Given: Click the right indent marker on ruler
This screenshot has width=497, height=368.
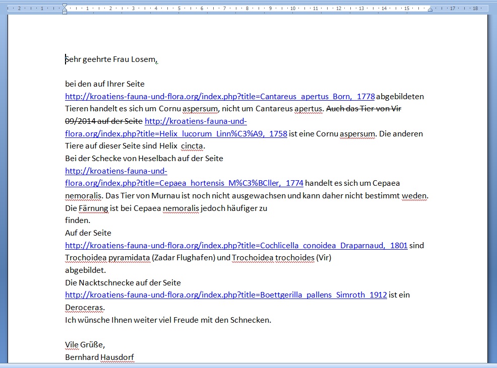Looking at the screenshot, I should [430, 10].
